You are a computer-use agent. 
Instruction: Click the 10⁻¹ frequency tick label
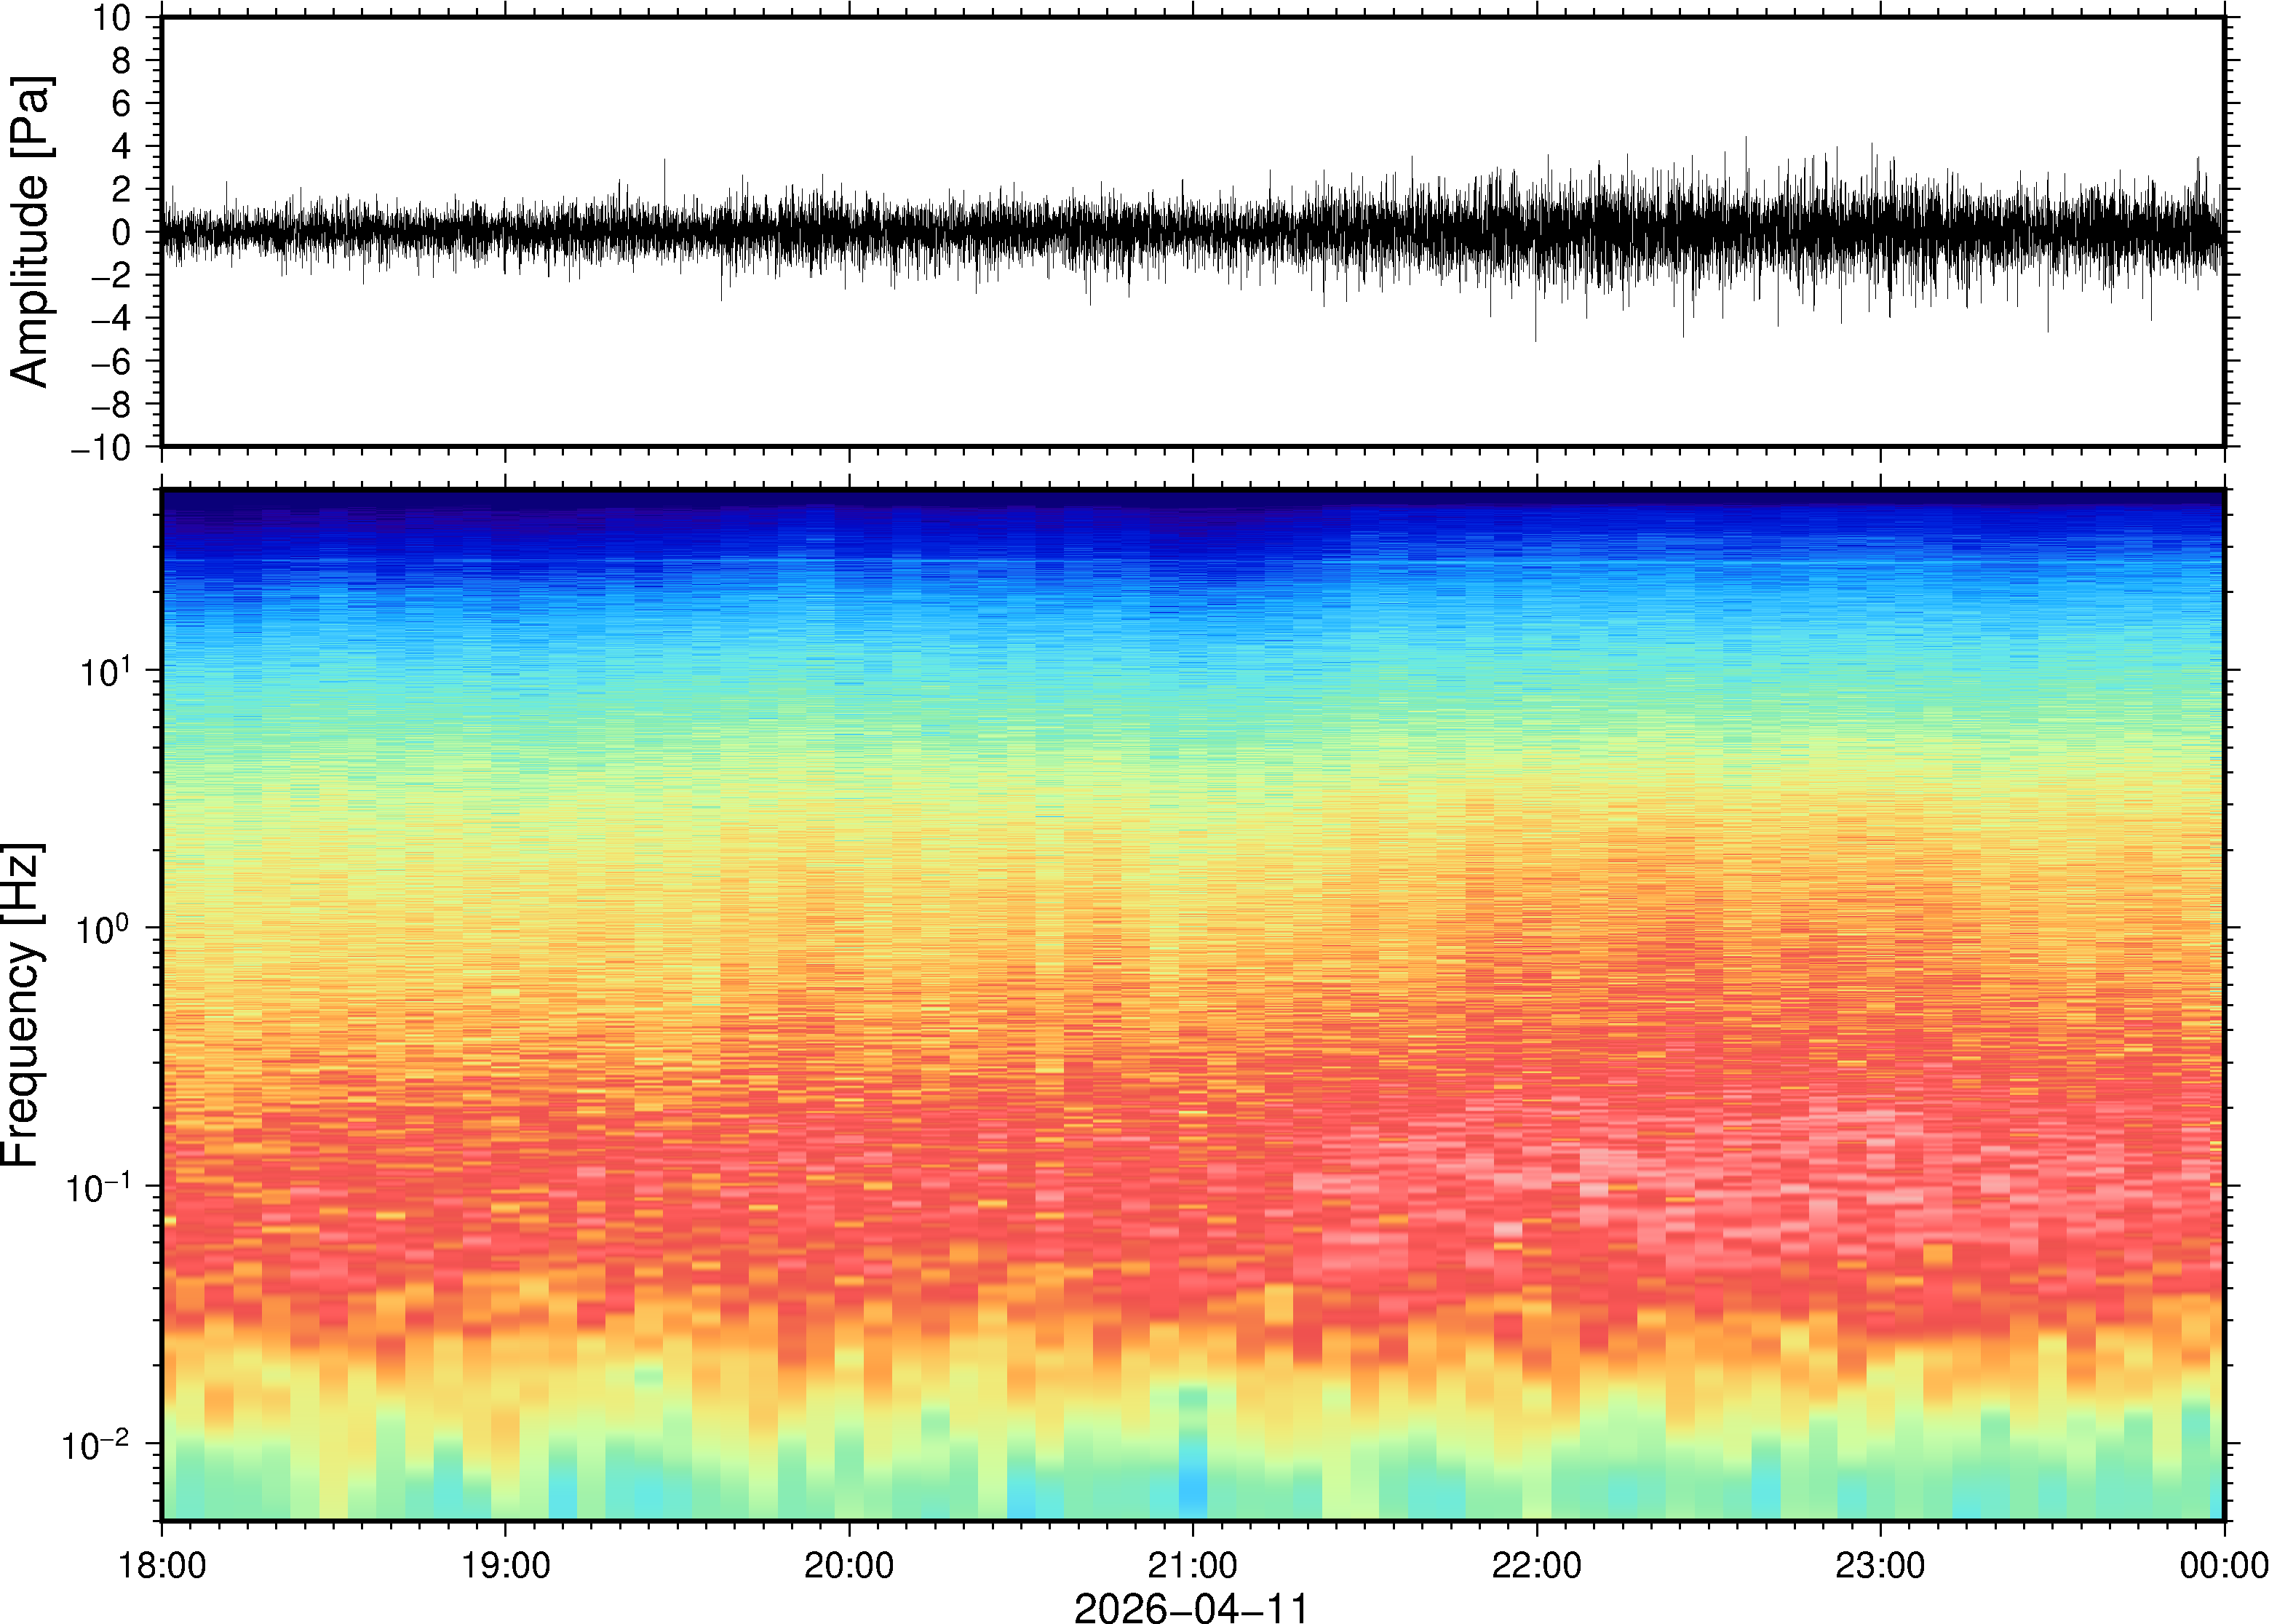pos(98,1187)
